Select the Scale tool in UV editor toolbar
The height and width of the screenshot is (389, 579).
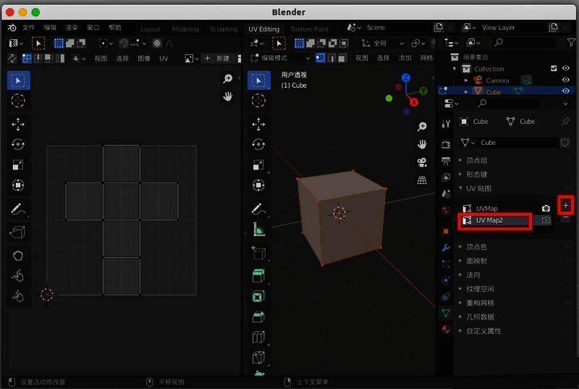18,164
